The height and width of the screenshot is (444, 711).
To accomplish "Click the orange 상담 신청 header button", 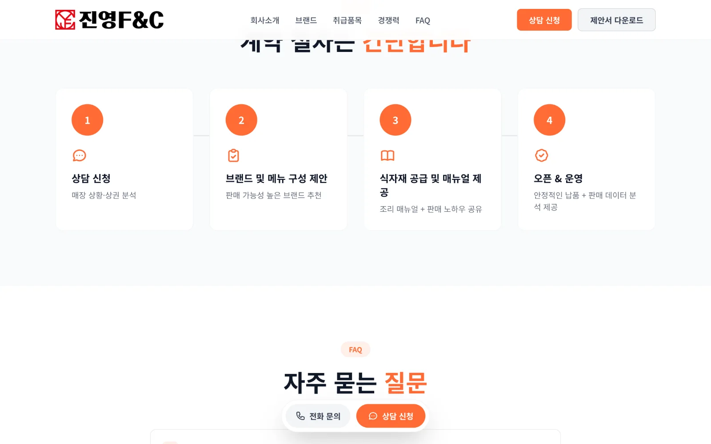I will (544, 20).
